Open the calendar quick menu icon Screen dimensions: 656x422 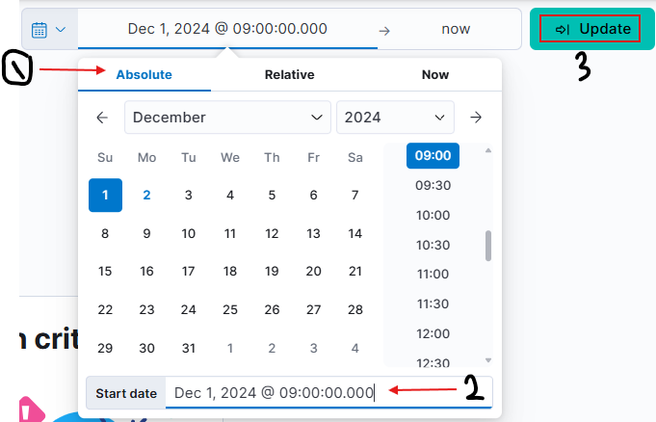click(39, 30)
